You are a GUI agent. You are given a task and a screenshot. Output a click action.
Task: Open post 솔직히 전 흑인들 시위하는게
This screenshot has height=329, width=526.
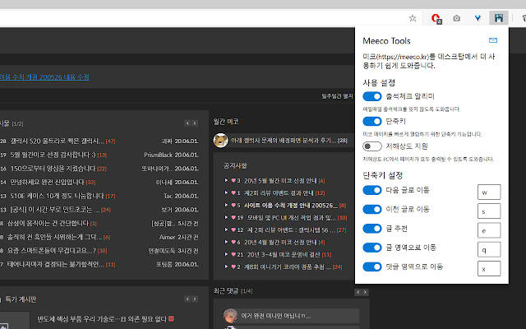[x=54, y=237]
